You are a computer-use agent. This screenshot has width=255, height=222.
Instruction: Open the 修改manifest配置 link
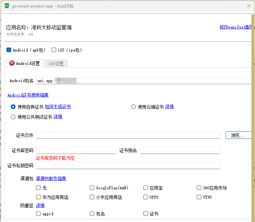pyautogui.click(x=236, y=27)
